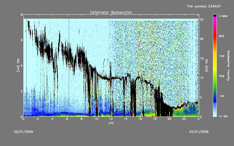The image size is (234, 146).
Task: Select the end date 04/01/2009
Action: click(199, 132)
